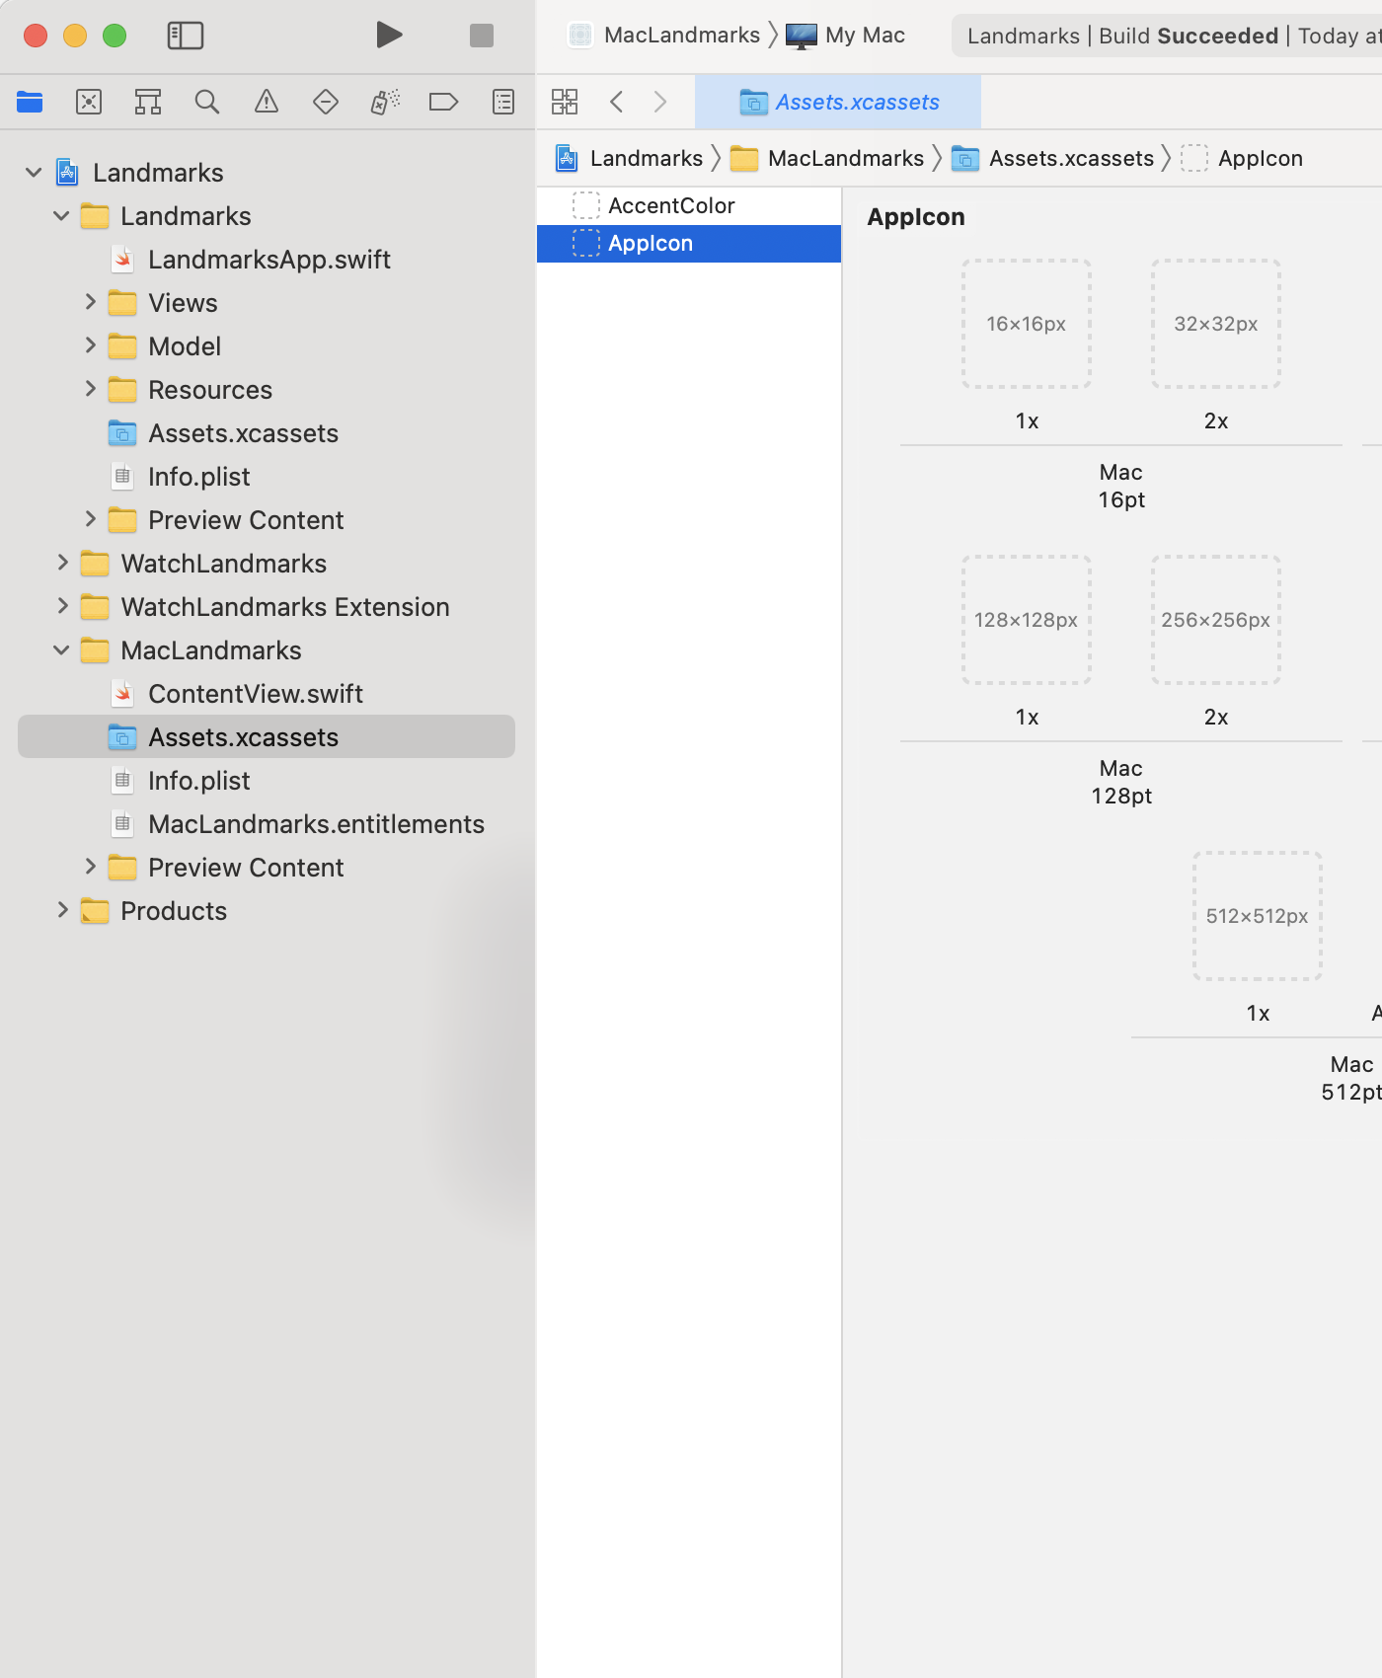Toggle the navigator sidebar visibility

click(186, 36)
